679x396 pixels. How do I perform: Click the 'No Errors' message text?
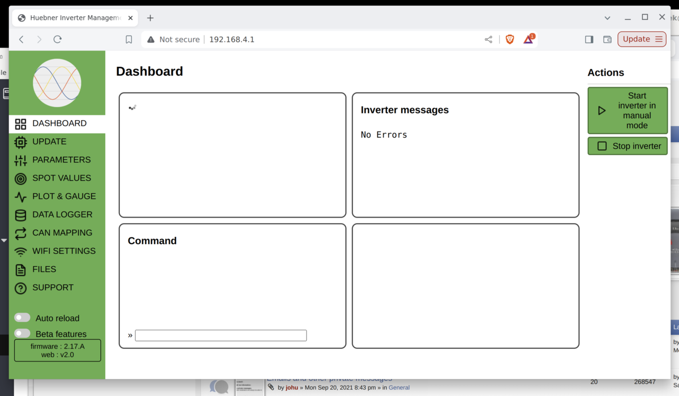(384, 135)
